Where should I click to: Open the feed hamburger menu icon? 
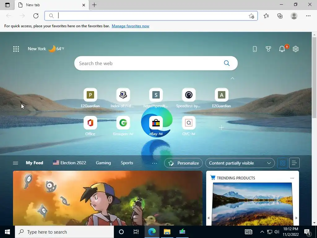pos(15,163)
